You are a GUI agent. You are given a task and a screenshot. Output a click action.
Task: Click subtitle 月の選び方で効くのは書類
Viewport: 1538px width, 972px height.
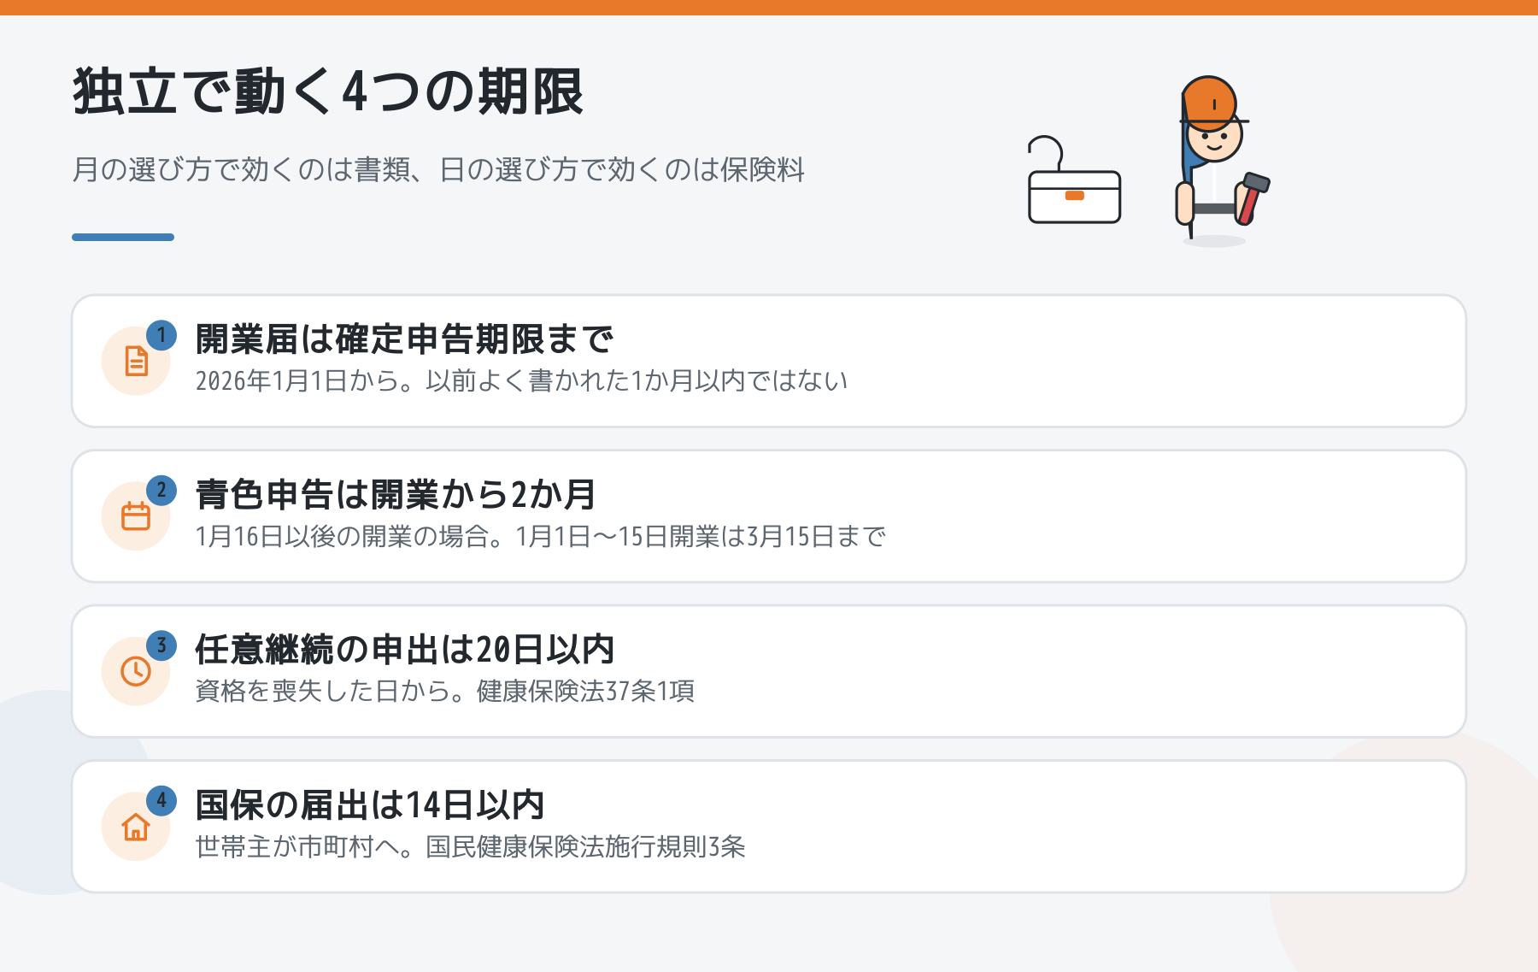438,169
